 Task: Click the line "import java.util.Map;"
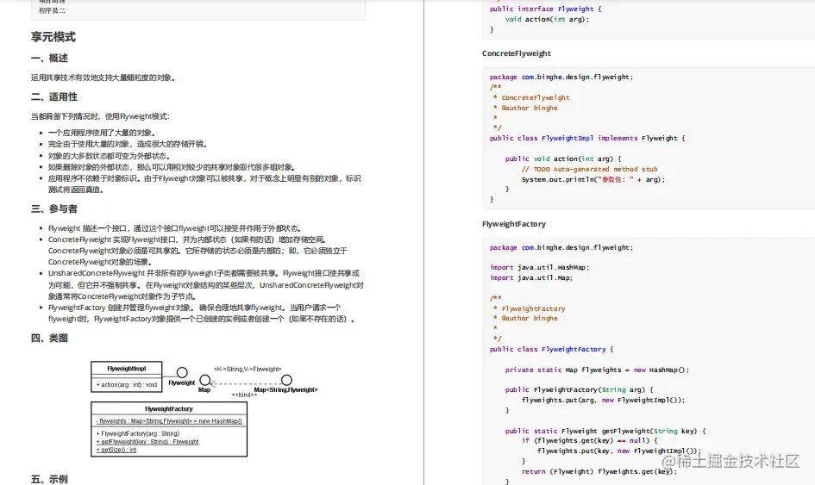[530, 277]
